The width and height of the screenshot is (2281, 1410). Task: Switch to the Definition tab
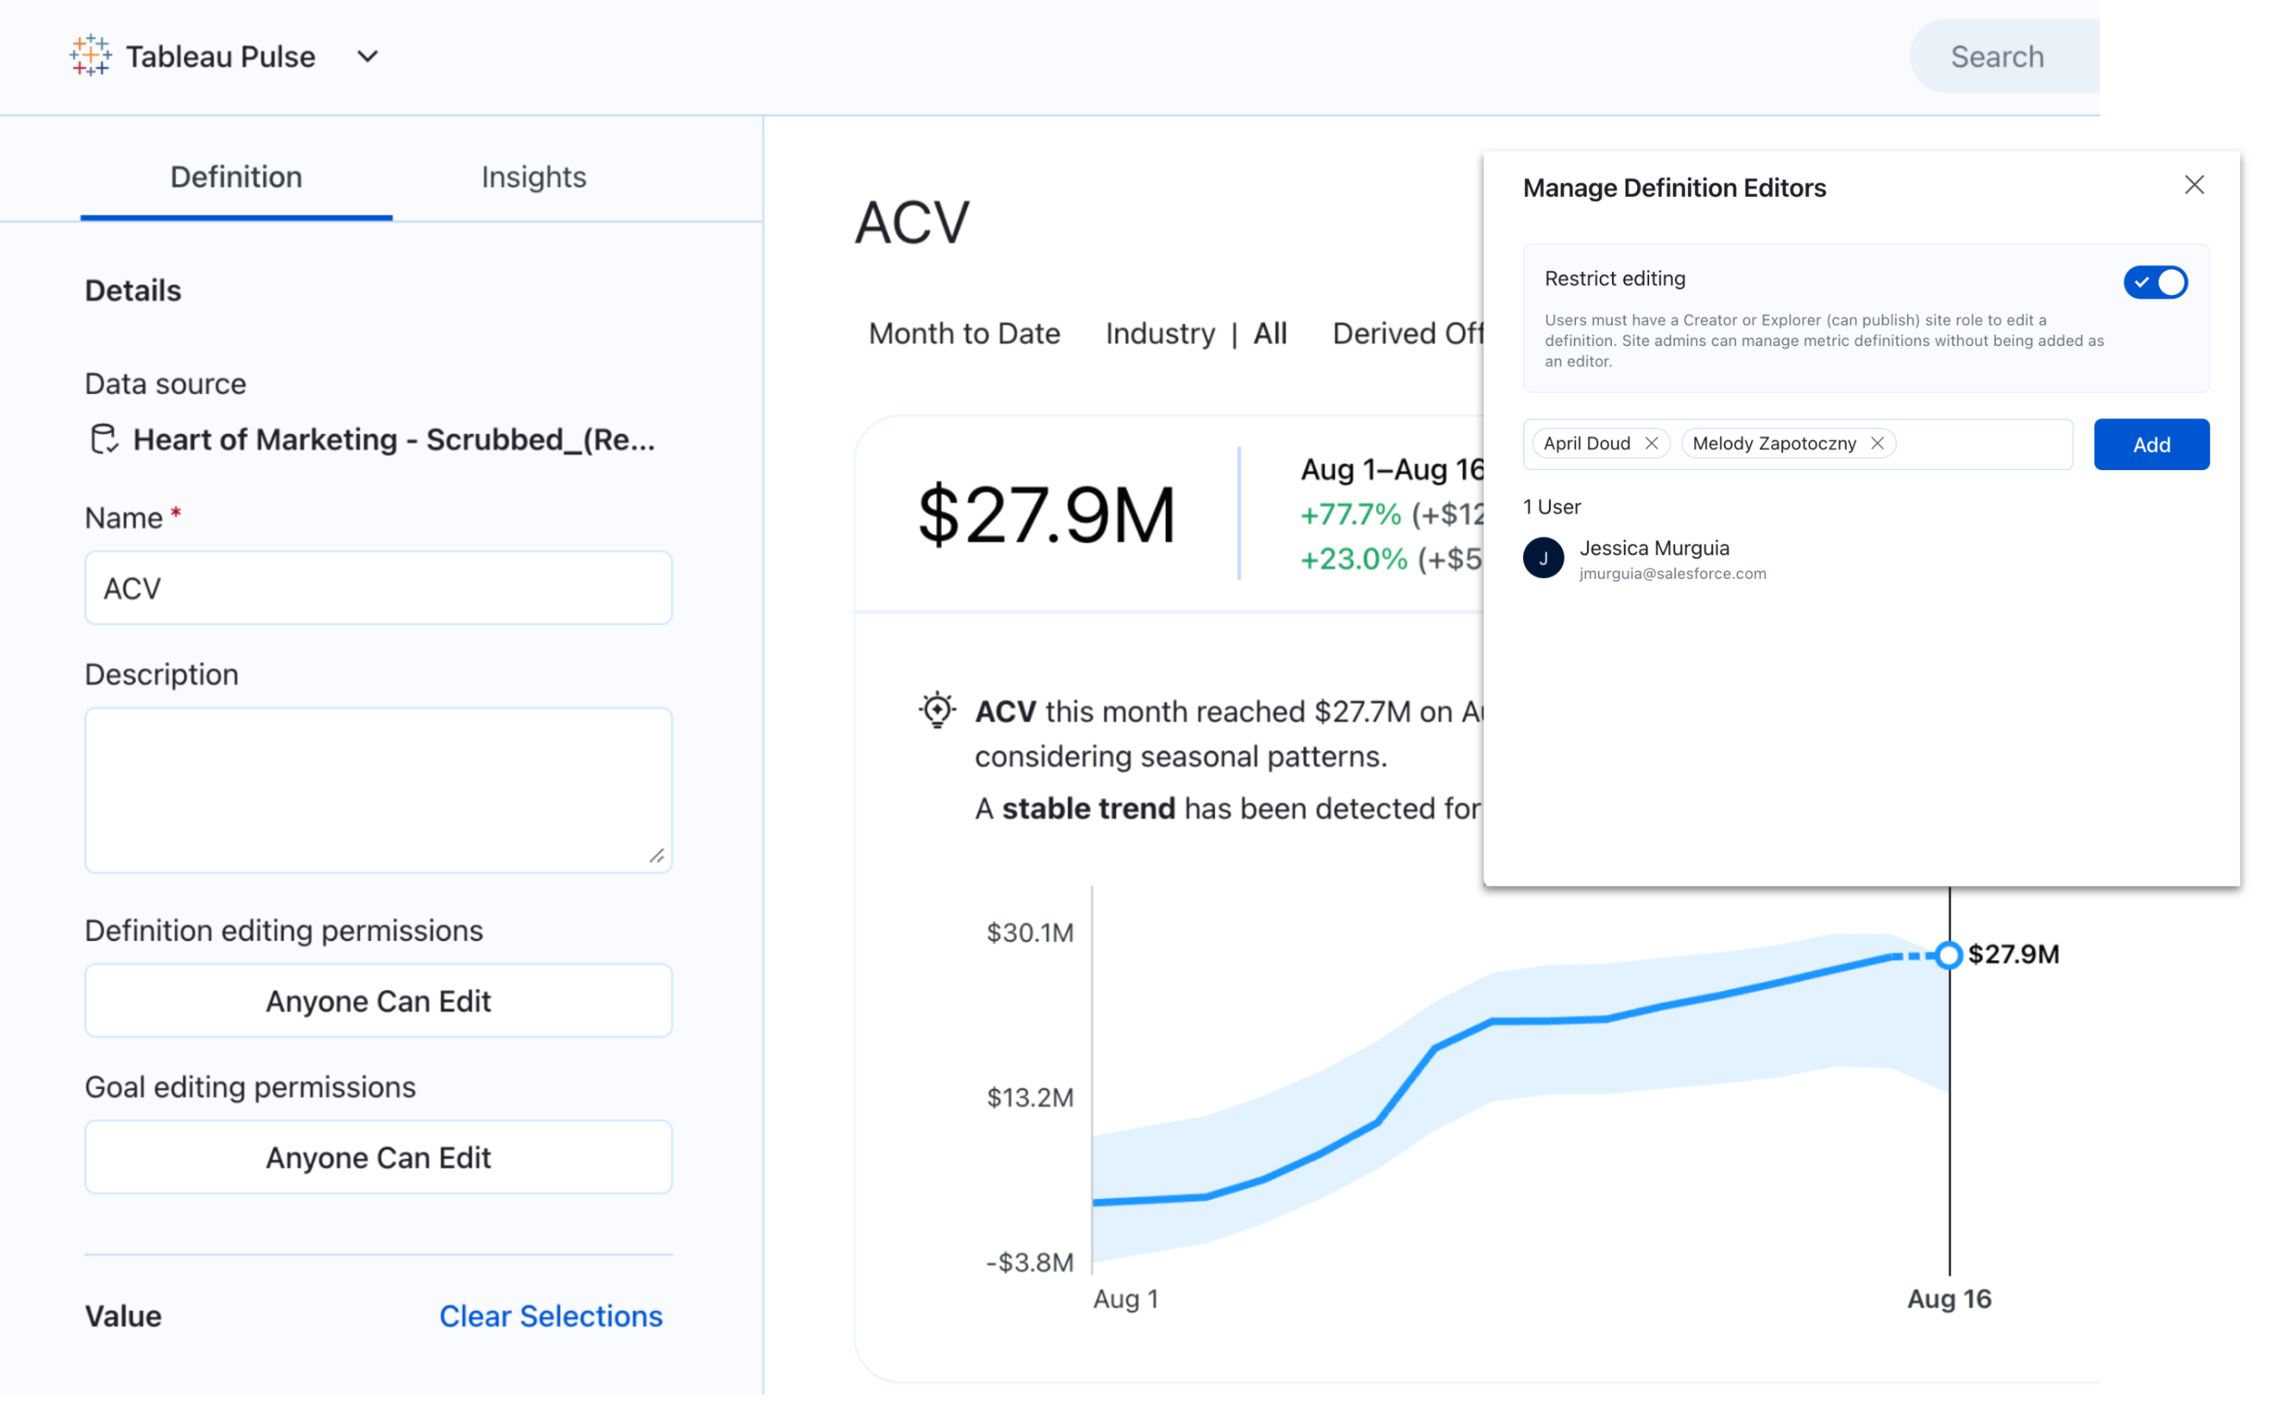point(236,177)
